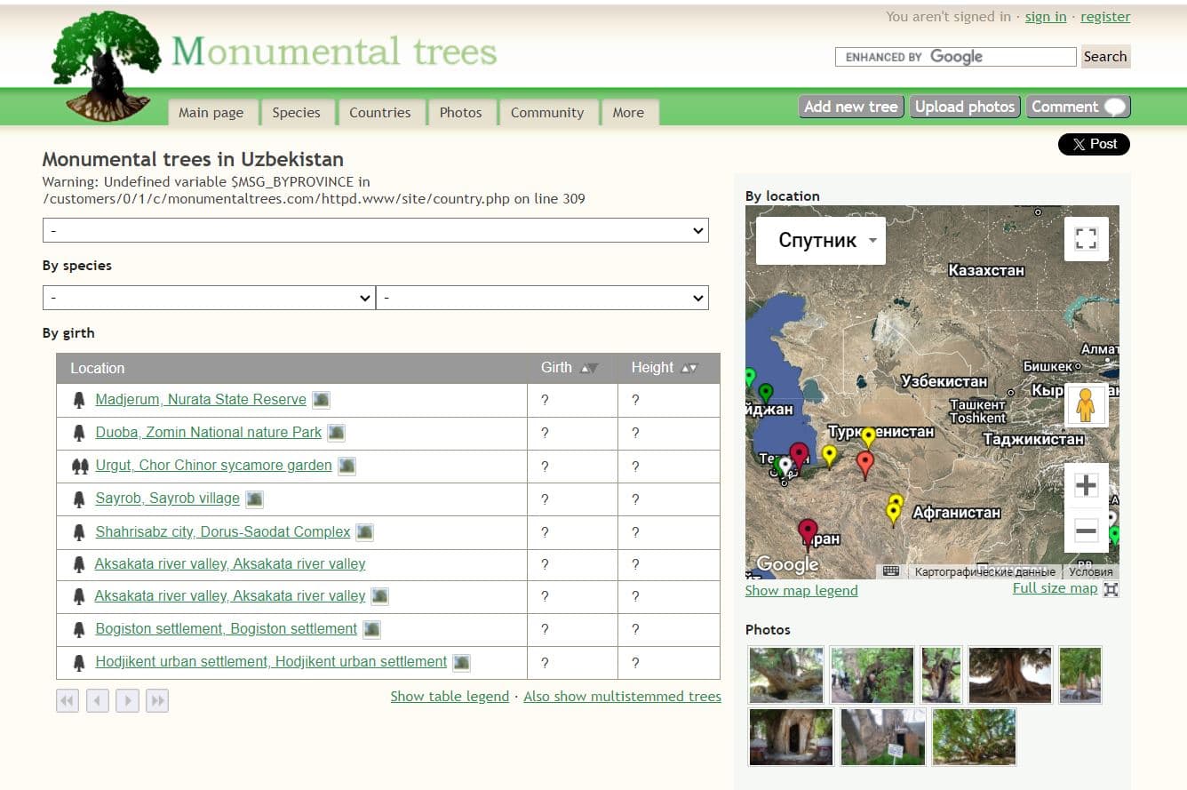Click the Add new tree button
The image size is (1187, 790).
[x=850, y=106]
